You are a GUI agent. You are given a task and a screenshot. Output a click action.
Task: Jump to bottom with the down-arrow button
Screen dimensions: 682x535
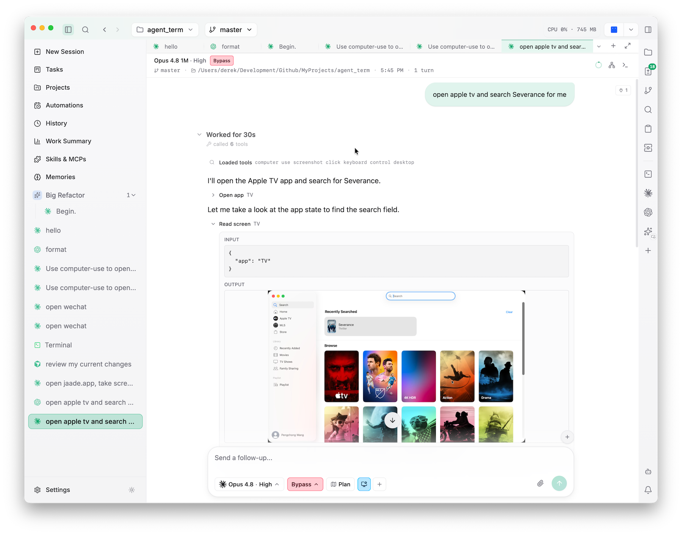[392, 420]
